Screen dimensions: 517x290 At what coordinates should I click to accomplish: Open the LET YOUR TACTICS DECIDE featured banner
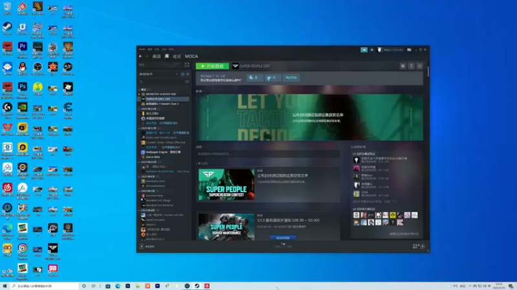click(x=310, y=118)
